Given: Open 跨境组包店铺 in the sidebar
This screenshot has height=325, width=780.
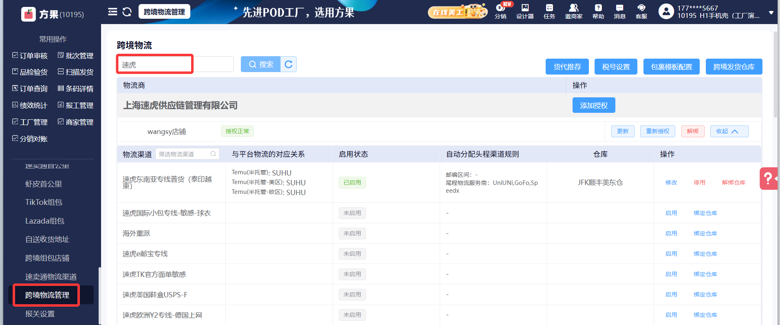Looking at the screenshot, I should (x=47, y=258).
